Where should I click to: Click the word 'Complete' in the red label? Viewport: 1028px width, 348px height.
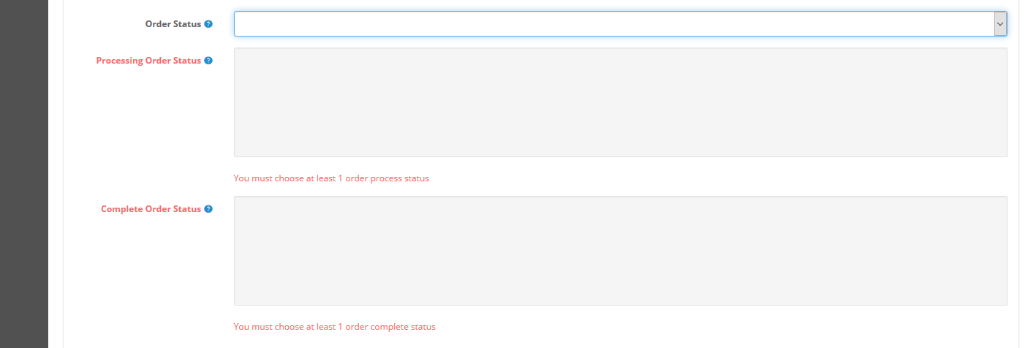[x=121, y=209]
